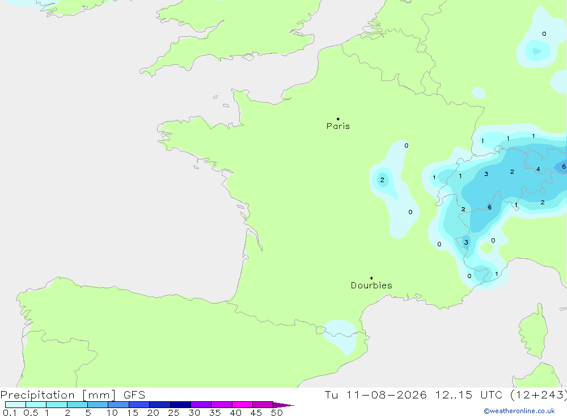Click the 'Tu 11-08-2026' date text

[375, 395]
